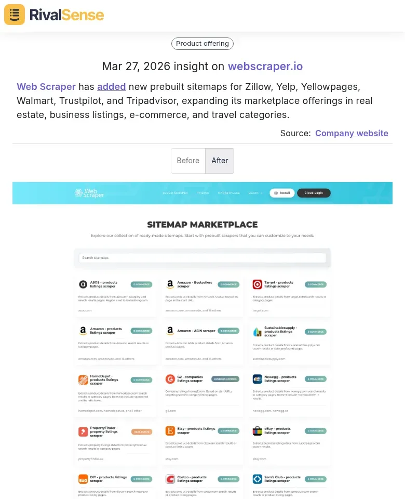The image size is (405, 499).
Task: Go to the Marketplace nav item
Action: pyautogui.click(x=228, y=193)
